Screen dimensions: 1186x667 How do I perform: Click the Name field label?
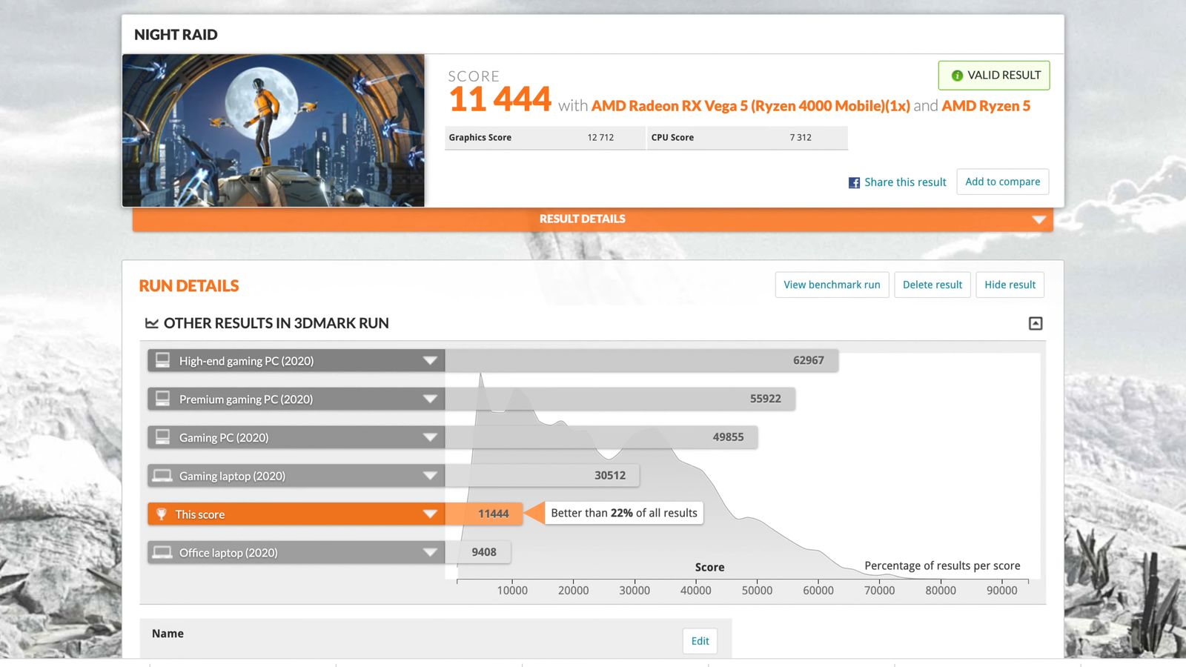point(168,634)
